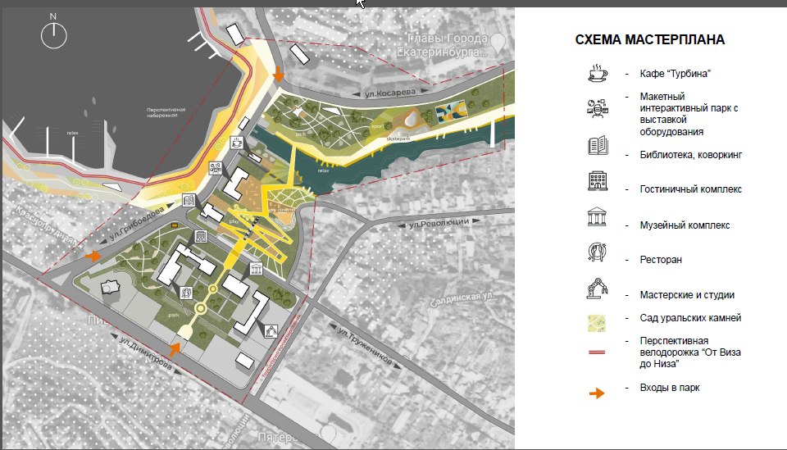Click the Ural stones garden legend swatch
Screen dimensions: 787x450
[x=597, y=319]
